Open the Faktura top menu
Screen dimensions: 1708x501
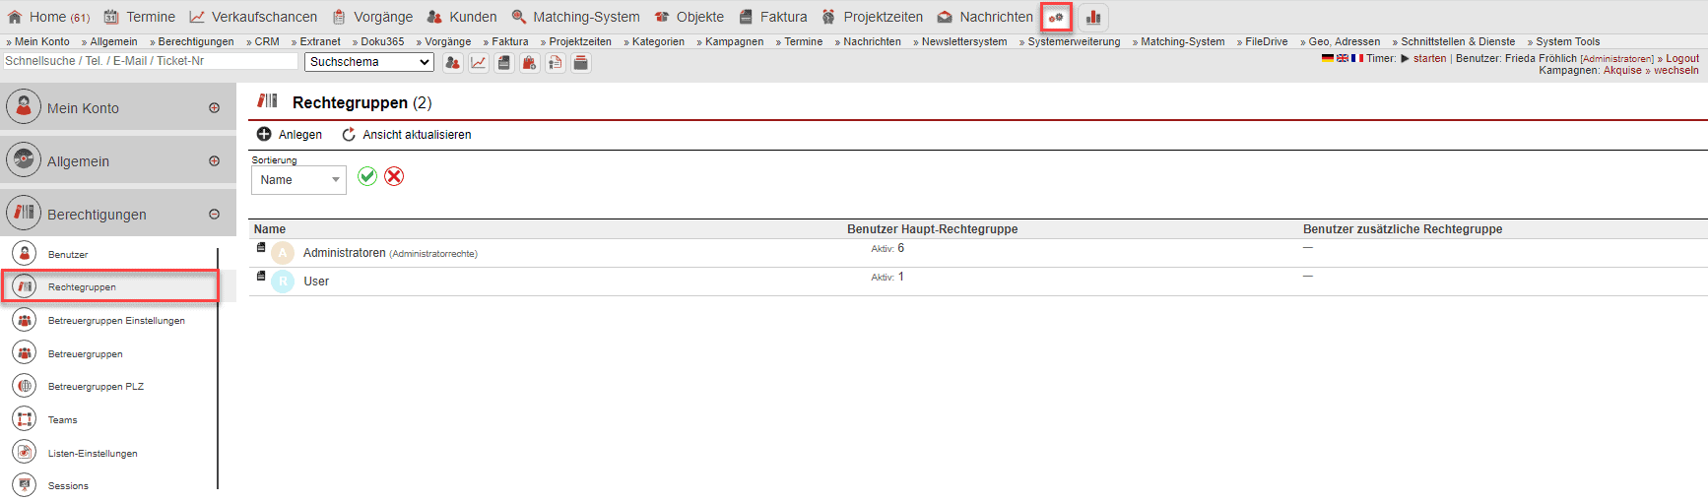pyautogui.click(x=772, y=17)
